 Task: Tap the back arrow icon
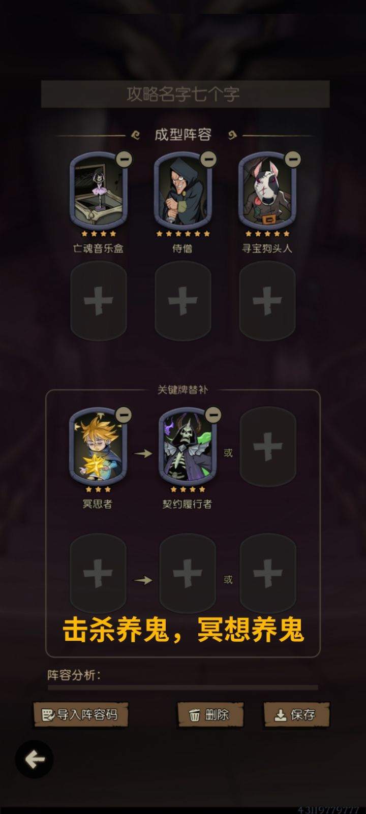point(35,760)
